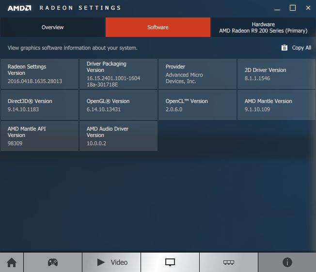This screenshot has width=316, height=272.
Task: Open the Gaming controller section
Action: (x=53, y=262)
